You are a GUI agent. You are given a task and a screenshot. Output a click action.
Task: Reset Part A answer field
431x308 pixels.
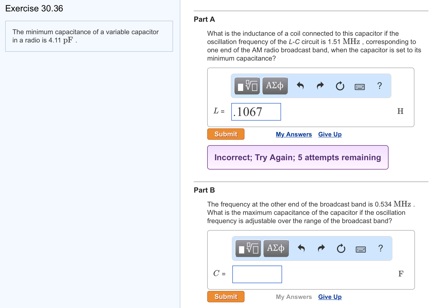click(x=340, y=86)
